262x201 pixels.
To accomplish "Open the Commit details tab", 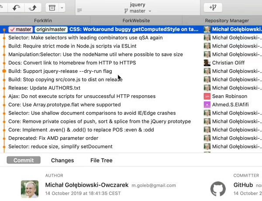I will pos(24,160).
